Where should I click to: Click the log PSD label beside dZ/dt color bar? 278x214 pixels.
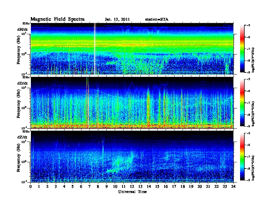tap(253, 167)
